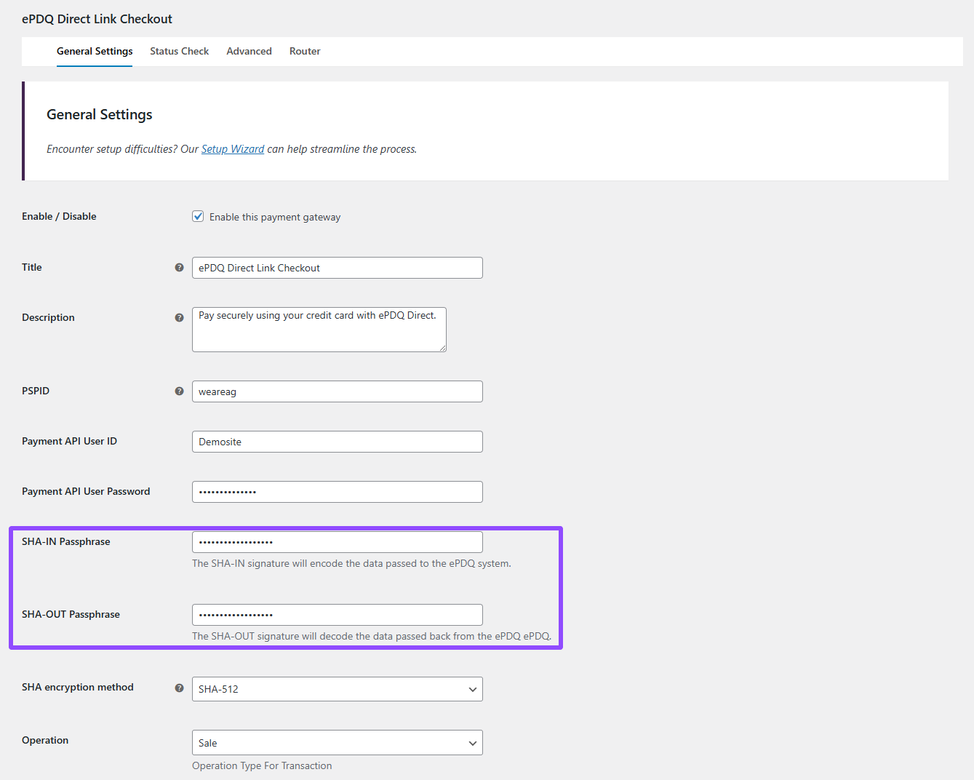Click the Payment API User ID field
This screenshot has width=974, height=780.
338,442
